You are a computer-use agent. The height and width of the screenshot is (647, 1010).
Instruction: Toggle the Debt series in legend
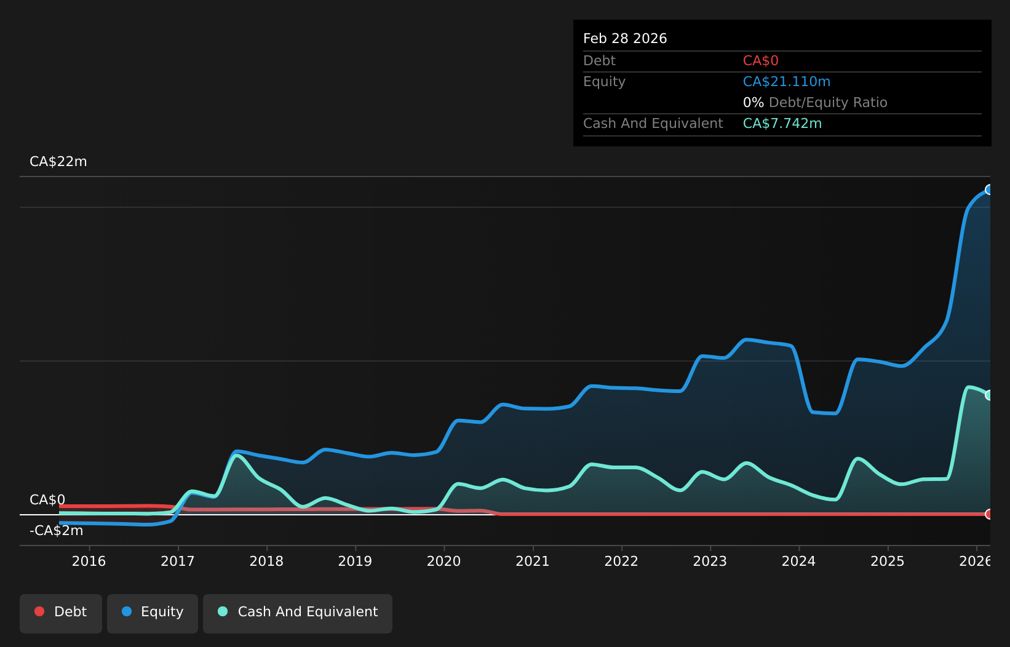click(x=61, y=613)
